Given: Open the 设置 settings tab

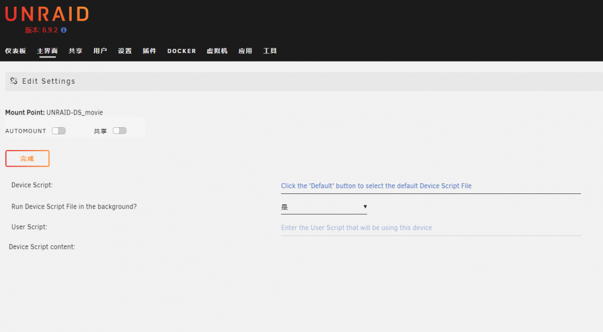Looking at the screenshot, I should pos(125,51).
